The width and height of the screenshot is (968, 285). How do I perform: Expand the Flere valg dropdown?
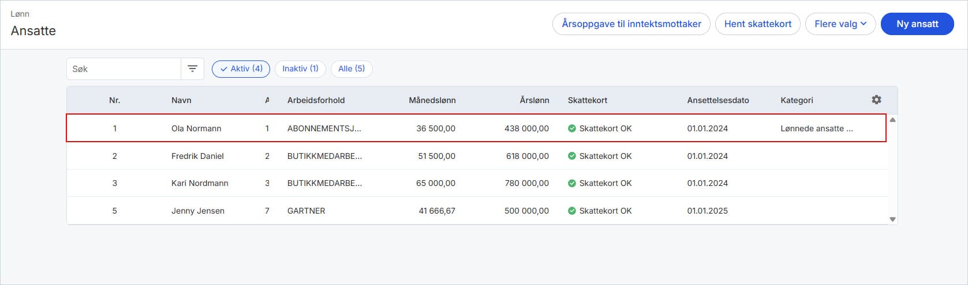point(840,24)
